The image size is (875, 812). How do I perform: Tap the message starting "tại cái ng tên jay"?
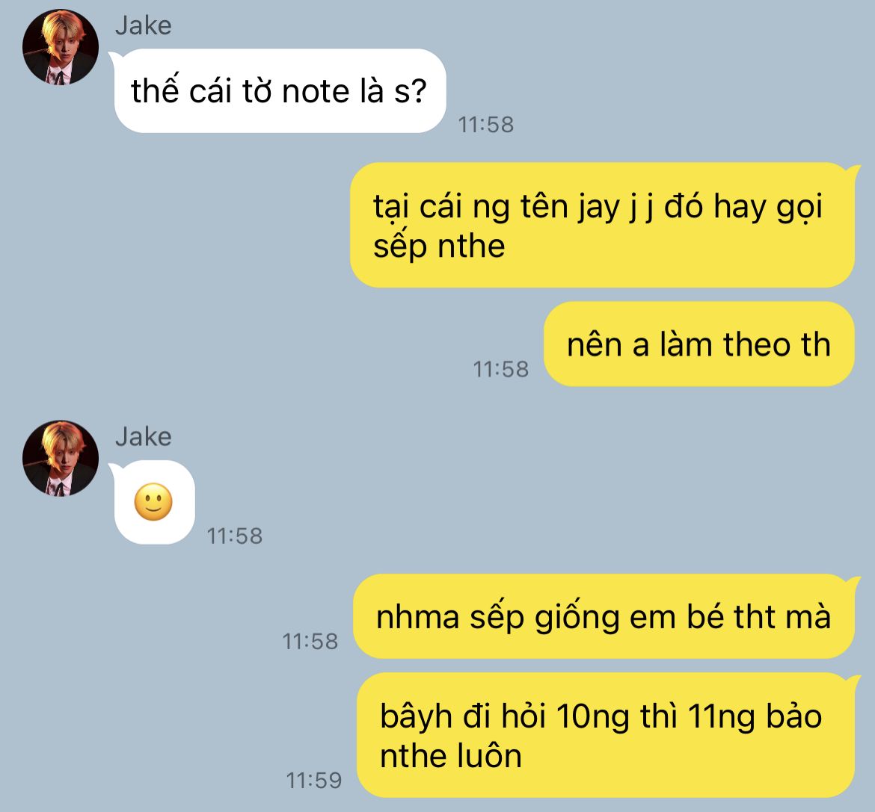coord(603,225)
